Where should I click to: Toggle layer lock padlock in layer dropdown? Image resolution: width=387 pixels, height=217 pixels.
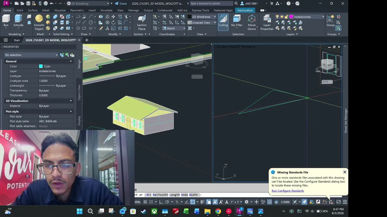pos(287,17)
